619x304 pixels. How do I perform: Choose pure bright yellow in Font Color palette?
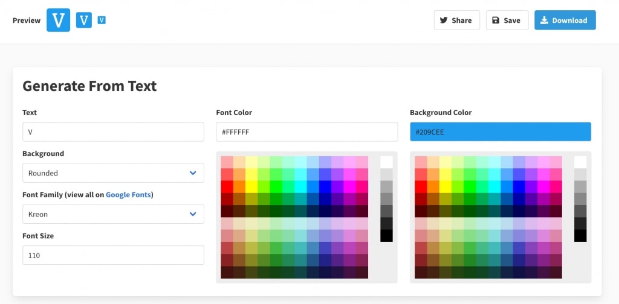click(x=251, y=186)
